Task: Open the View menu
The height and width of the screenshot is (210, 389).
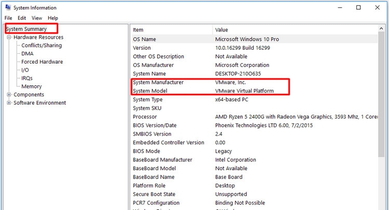Action: coord(37,18)
